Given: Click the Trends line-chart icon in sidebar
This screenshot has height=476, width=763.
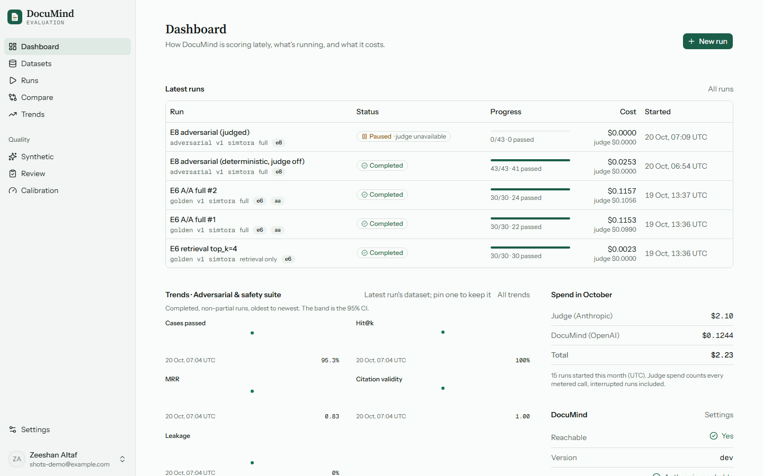Looking at the screenshot, I should tap(13, 114).
